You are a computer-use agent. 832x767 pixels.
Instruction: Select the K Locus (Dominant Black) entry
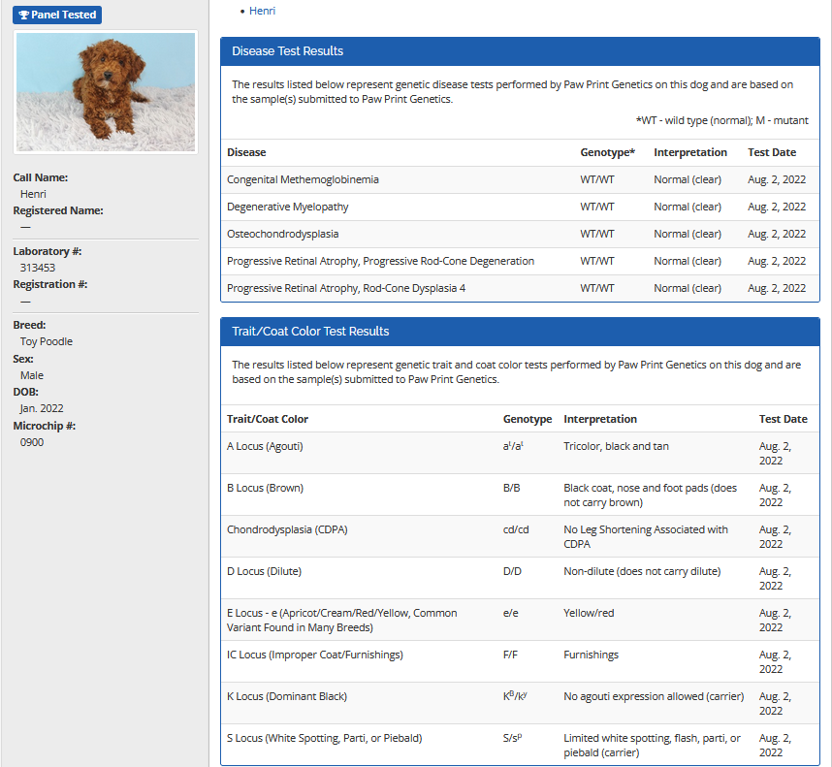(286, 696)
